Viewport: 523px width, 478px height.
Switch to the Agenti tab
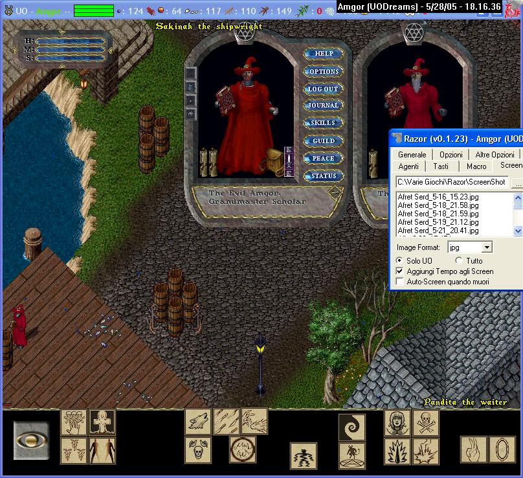408,166
